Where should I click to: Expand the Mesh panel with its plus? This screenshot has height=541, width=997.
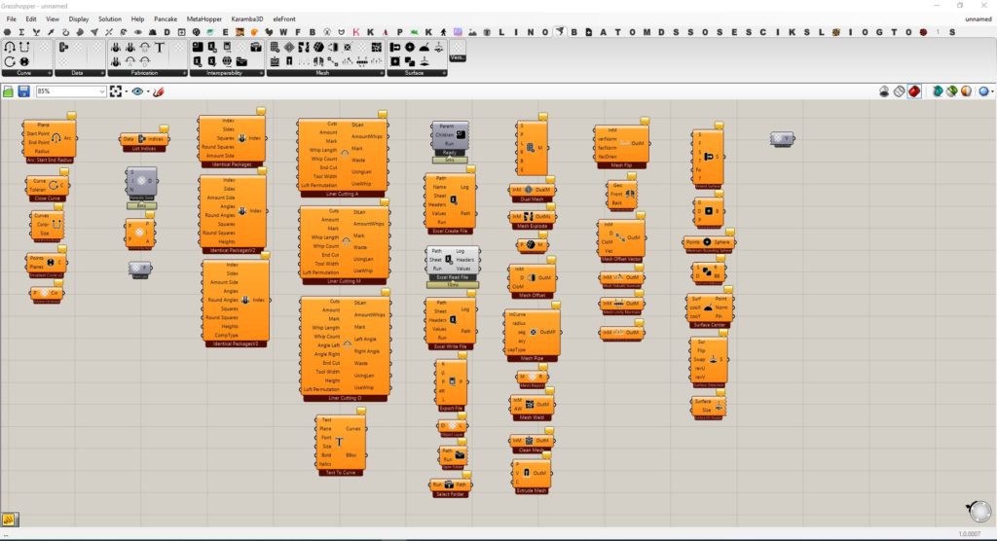click(x=382, y=73)
